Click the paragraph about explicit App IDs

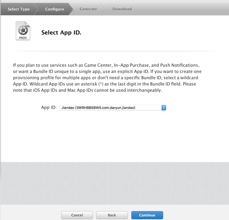(107, 78)
